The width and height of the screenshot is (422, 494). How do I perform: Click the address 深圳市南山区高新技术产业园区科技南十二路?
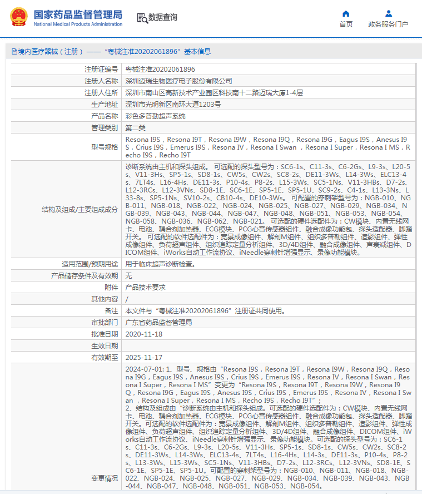pyautogui.click(x=214, y=92)
